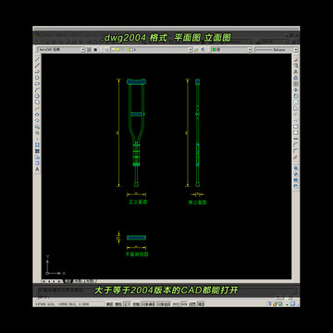Screen dimensions: 333x333
Task: Toggle the DUCS status bar button
Action: [176, 303]
